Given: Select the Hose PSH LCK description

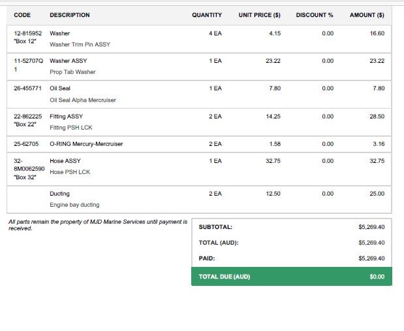Looking at the screenshot, I should click(70, 172).
